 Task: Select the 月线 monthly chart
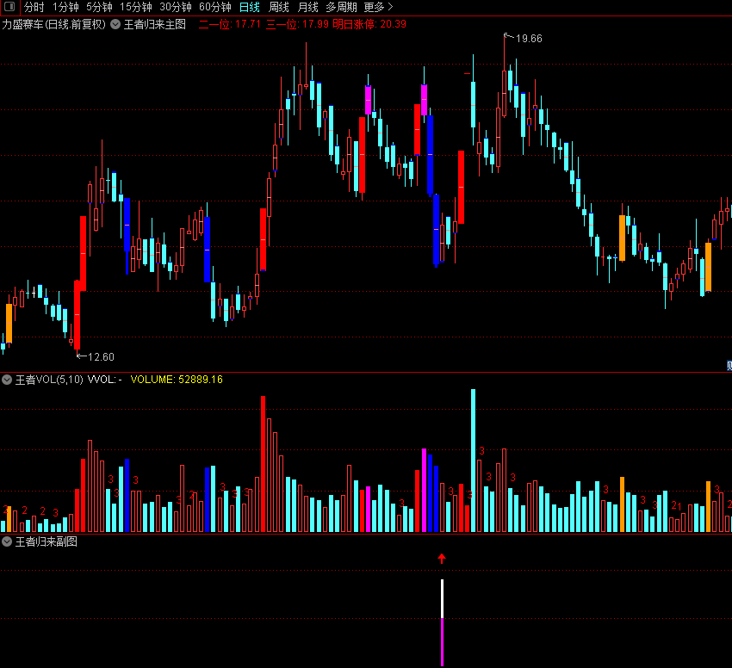point(307,7)
